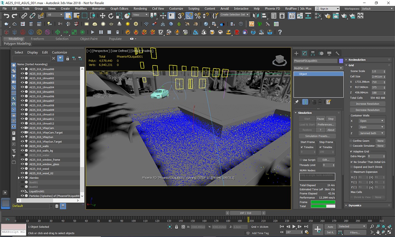Open the Utilities wrench panel tab

point(338,53)
